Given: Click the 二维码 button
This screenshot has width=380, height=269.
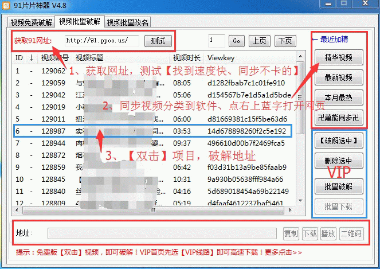Looking at the screenshot, I should tap(351, 233).
